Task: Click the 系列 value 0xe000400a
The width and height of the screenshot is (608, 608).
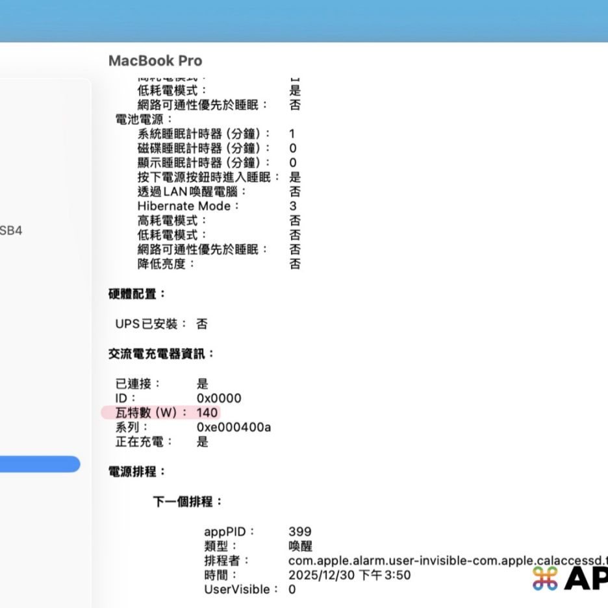Action: coord(233,427)
